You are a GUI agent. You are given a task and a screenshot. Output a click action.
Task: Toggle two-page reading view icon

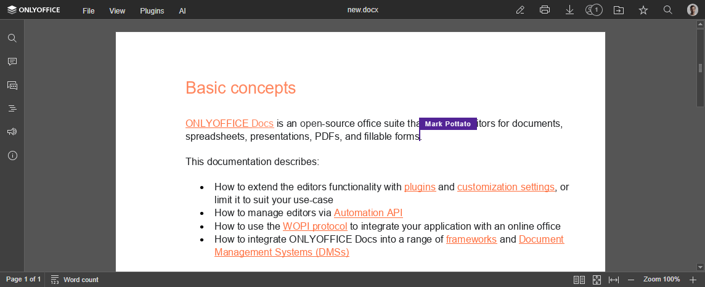click(579, 280)
